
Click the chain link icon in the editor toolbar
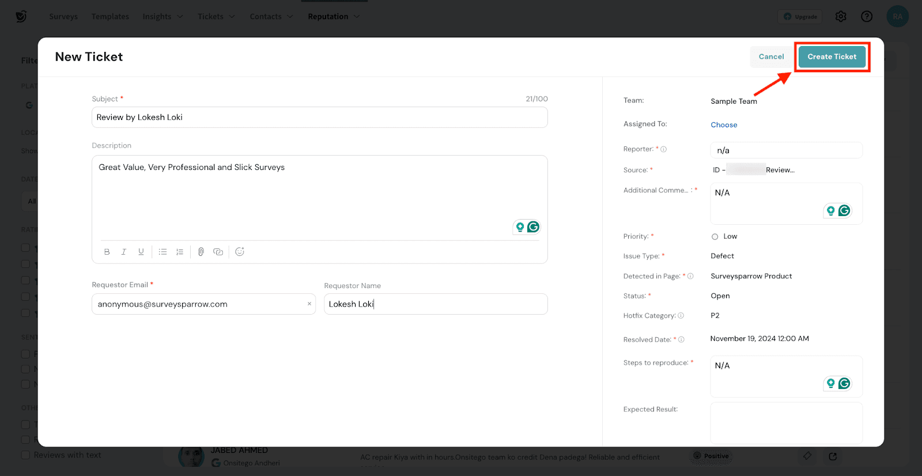(218, 252)
